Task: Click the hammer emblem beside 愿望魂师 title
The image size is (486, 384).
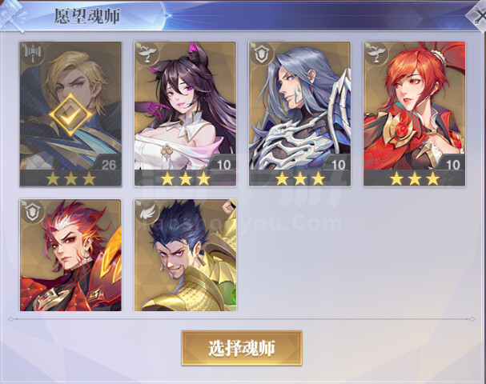Action: (x=13, y=15)
